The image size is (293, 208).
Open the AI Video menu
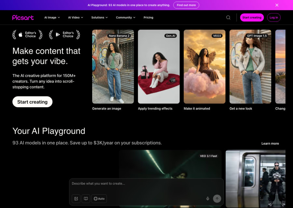point(75,17)
